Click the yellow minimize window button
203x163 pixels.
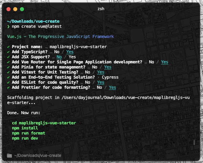click(x=15, y=9)
